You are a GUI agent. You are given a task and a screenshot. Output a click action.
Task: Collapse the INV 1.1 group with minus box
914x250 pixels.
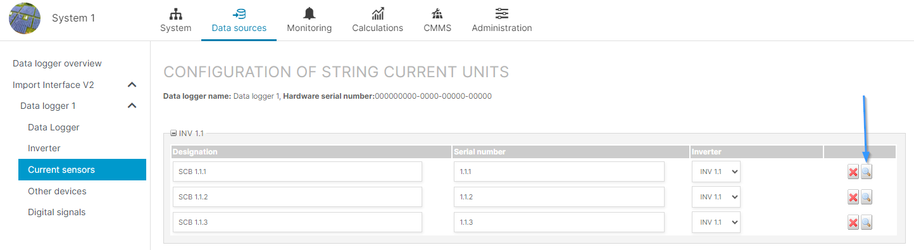(173, 134)
